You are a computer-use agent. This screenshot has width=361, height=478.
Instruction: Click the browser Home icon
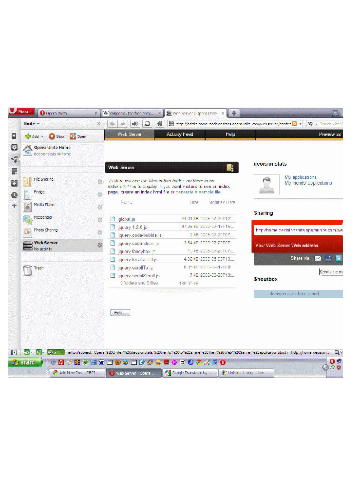click(159, 124)
